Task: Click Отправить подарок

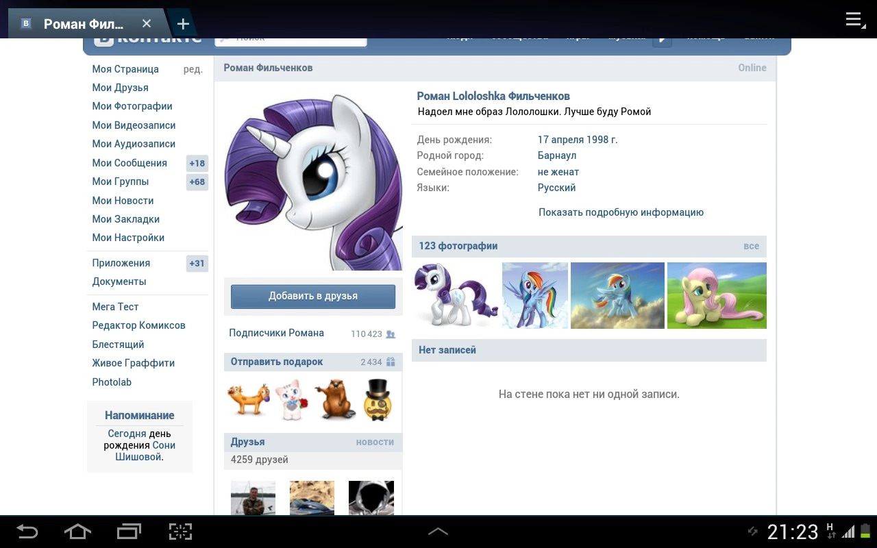Action: [277, 362]
